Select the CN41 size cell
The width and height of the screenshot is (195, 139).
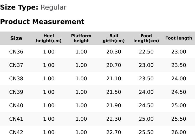click(x=16, y=119)
